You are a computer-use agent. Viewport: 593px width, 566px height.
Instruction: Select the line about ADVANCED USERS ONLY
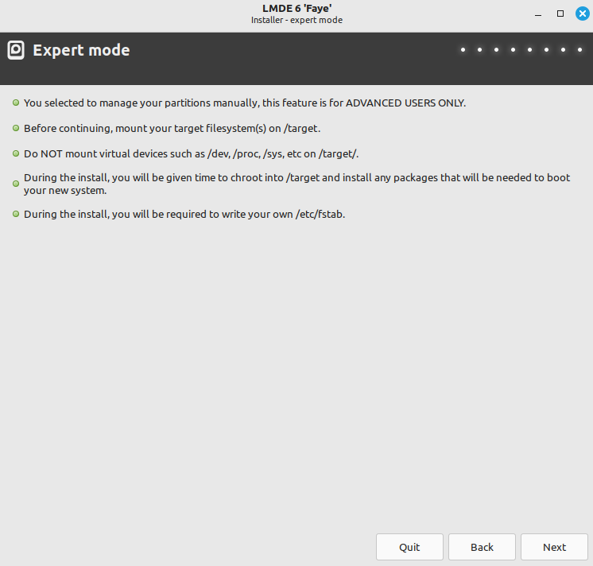pyautogui.click(x=245, y=103)
